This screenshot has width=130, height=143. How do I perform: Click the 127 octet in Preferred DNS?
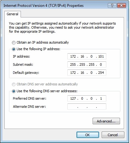[x=73, y=98]
